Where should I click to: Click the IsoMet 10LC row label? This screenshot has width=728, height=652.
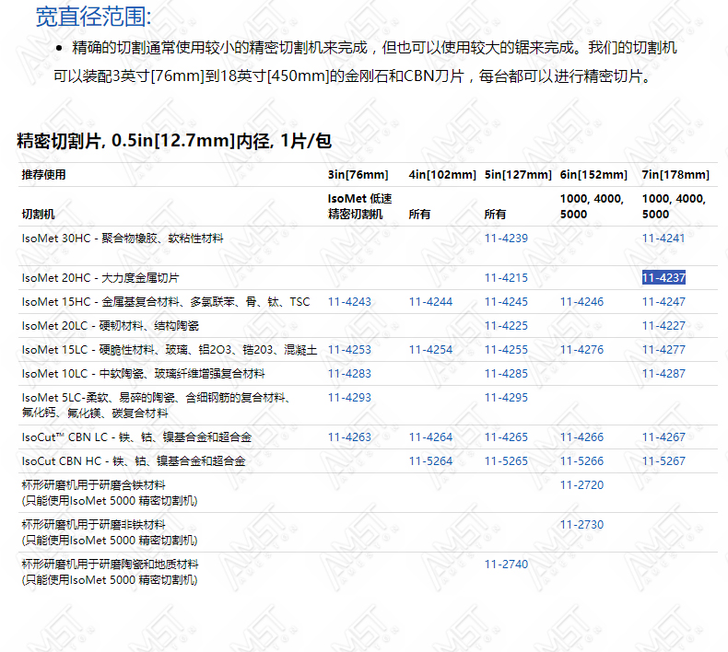[143, 374]
